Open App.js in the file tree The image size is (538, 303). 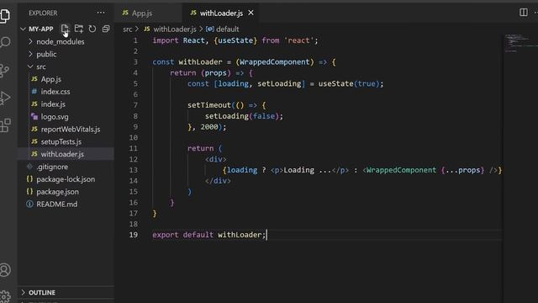[50, 79]
